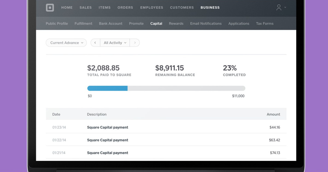
Task: Navigate to the SALES section
Action: click(x=86, y=8)
